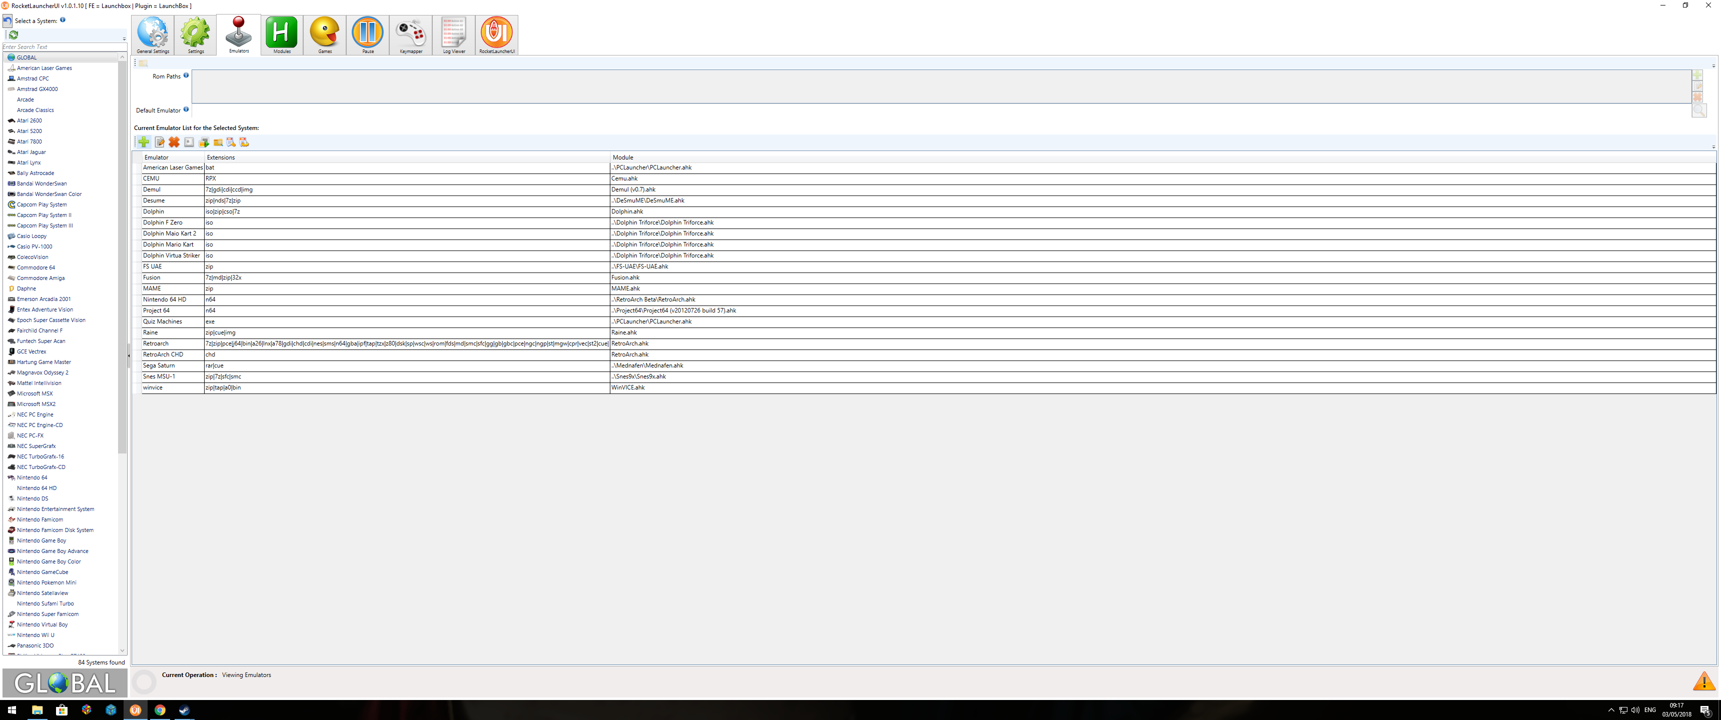This screenshot has width=1721, height=720.
Task: Click the add rom path plus button
Action: [x=1697, y=75]
